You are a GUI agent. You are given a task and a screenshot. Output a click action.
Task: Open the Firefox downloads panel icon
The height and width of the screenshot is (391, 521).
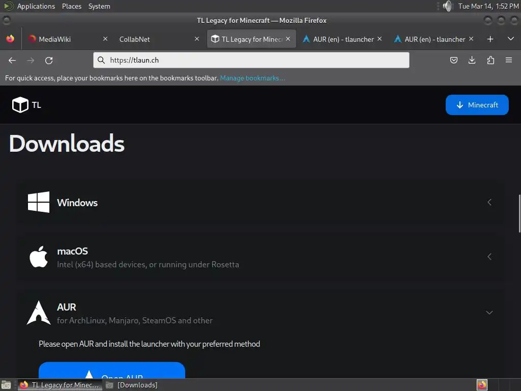tap(472, 60)
